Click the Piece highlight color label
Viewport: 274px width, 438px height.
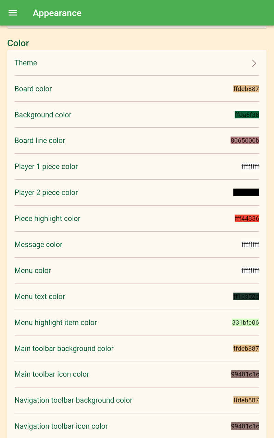(47, 219)
